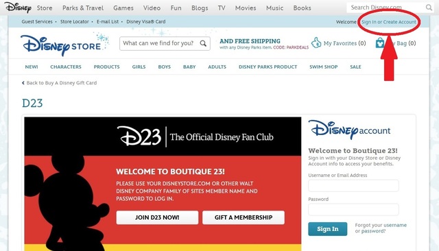Open the SWIM SHOP category menu

323,67
